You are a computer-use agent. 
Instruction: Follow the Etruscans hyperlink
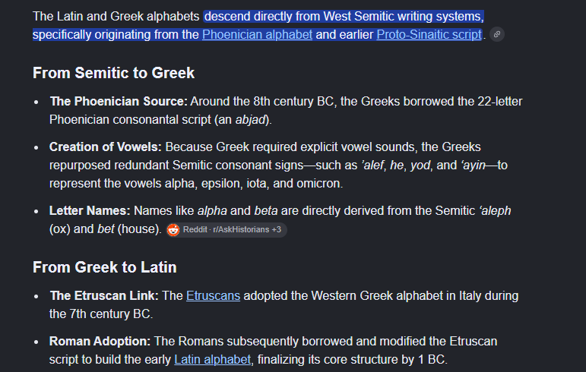pos(213,296)
